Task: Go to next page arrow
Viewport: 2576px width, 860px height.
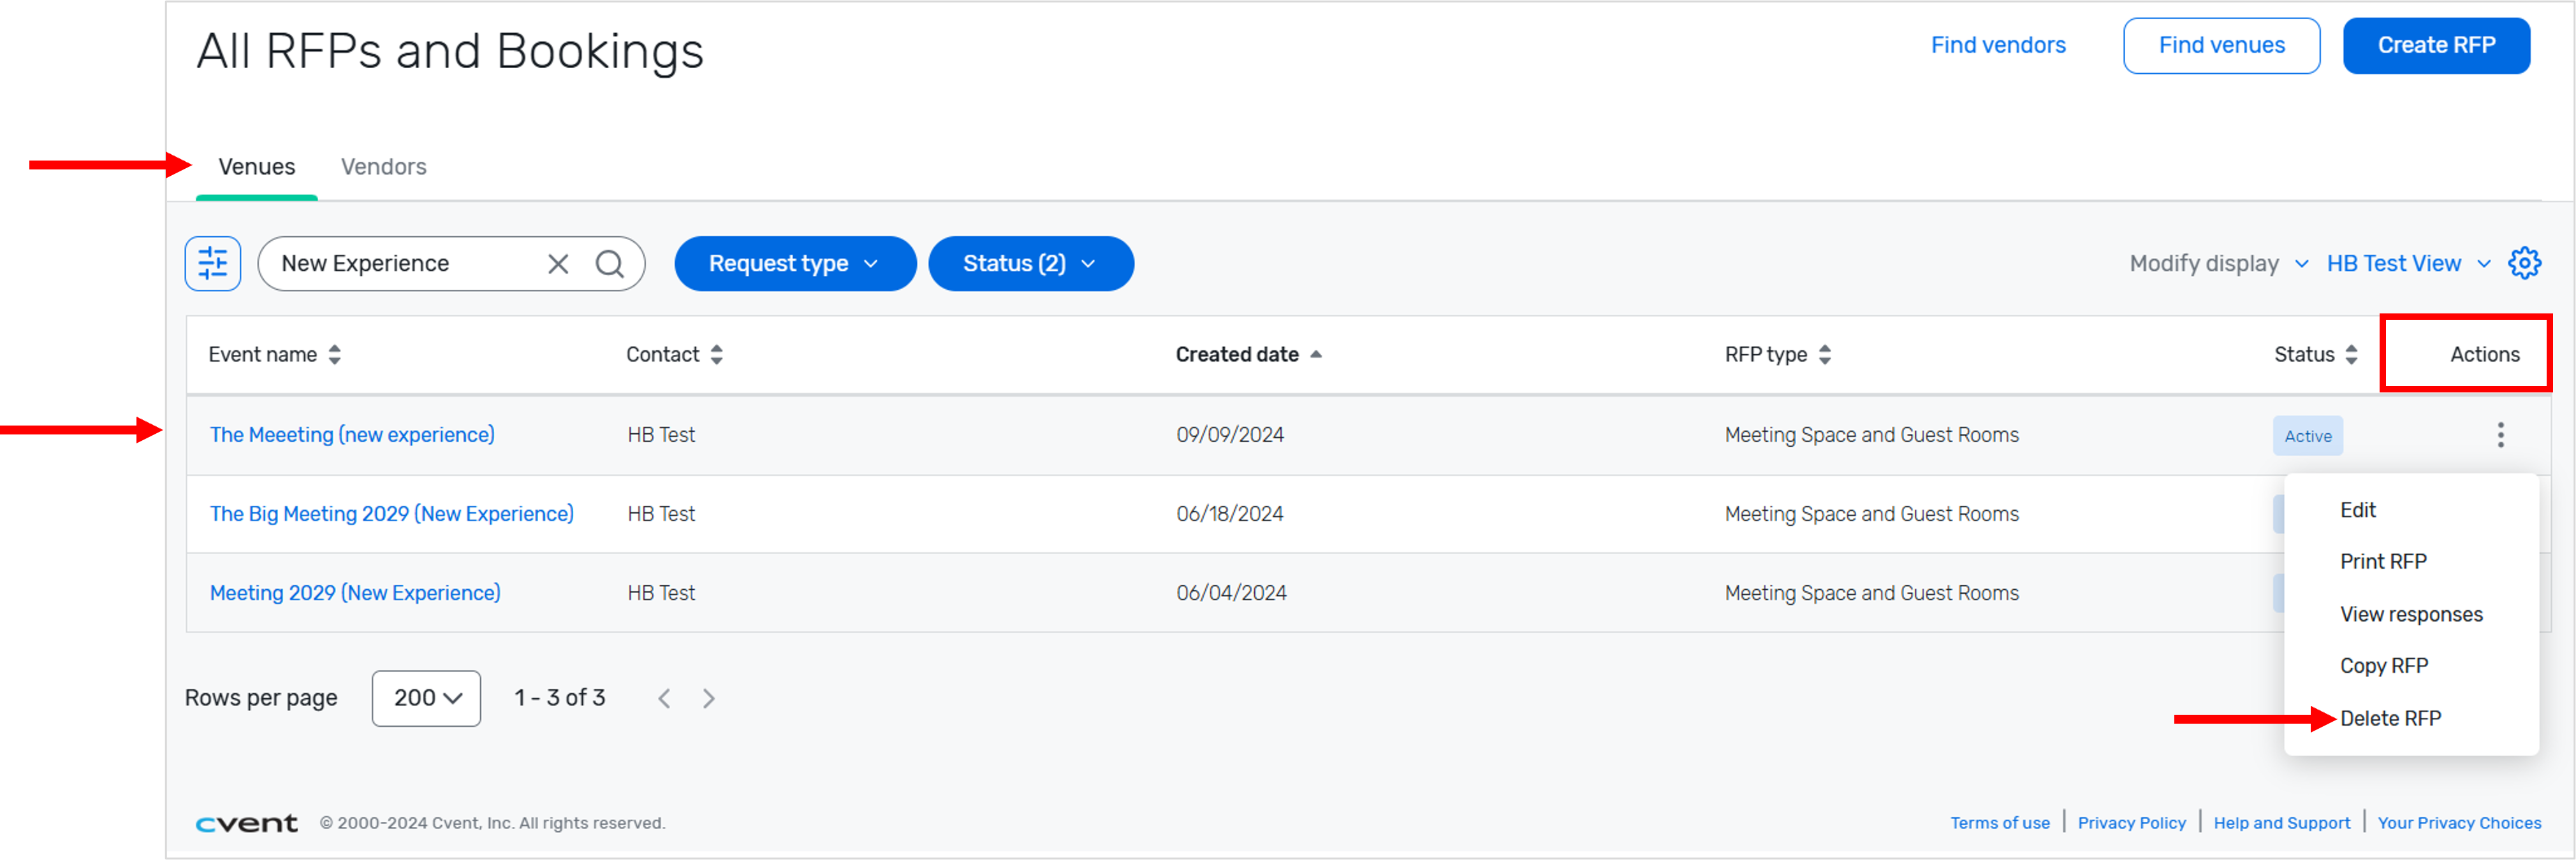Action: pyautogui.click(x=708, y=698)
